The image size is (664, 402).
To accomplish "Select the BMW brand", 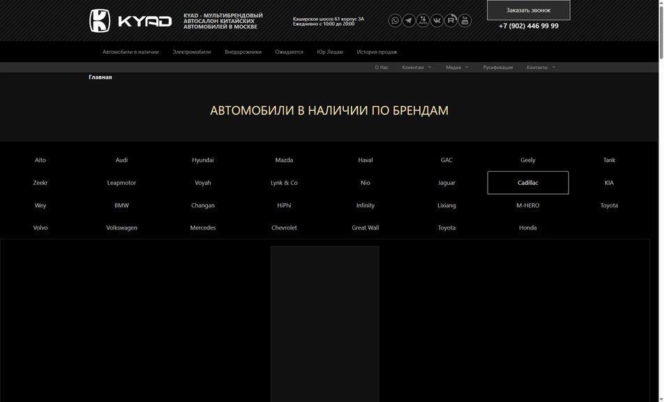I will 121,205.
